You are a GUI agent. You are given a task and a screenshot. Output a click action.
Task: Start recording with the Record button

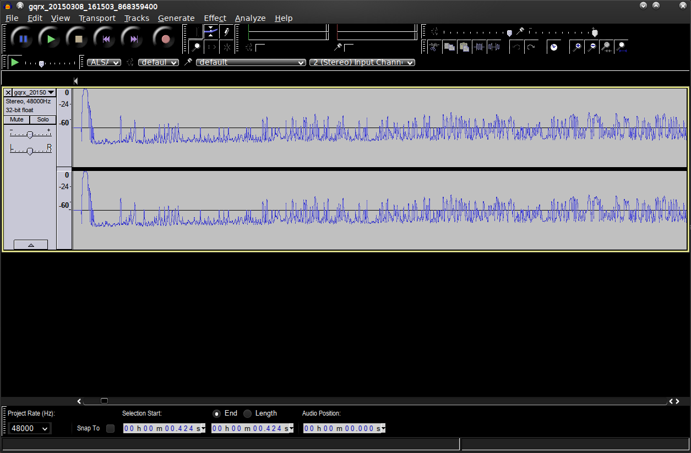[x=165, y=39]
